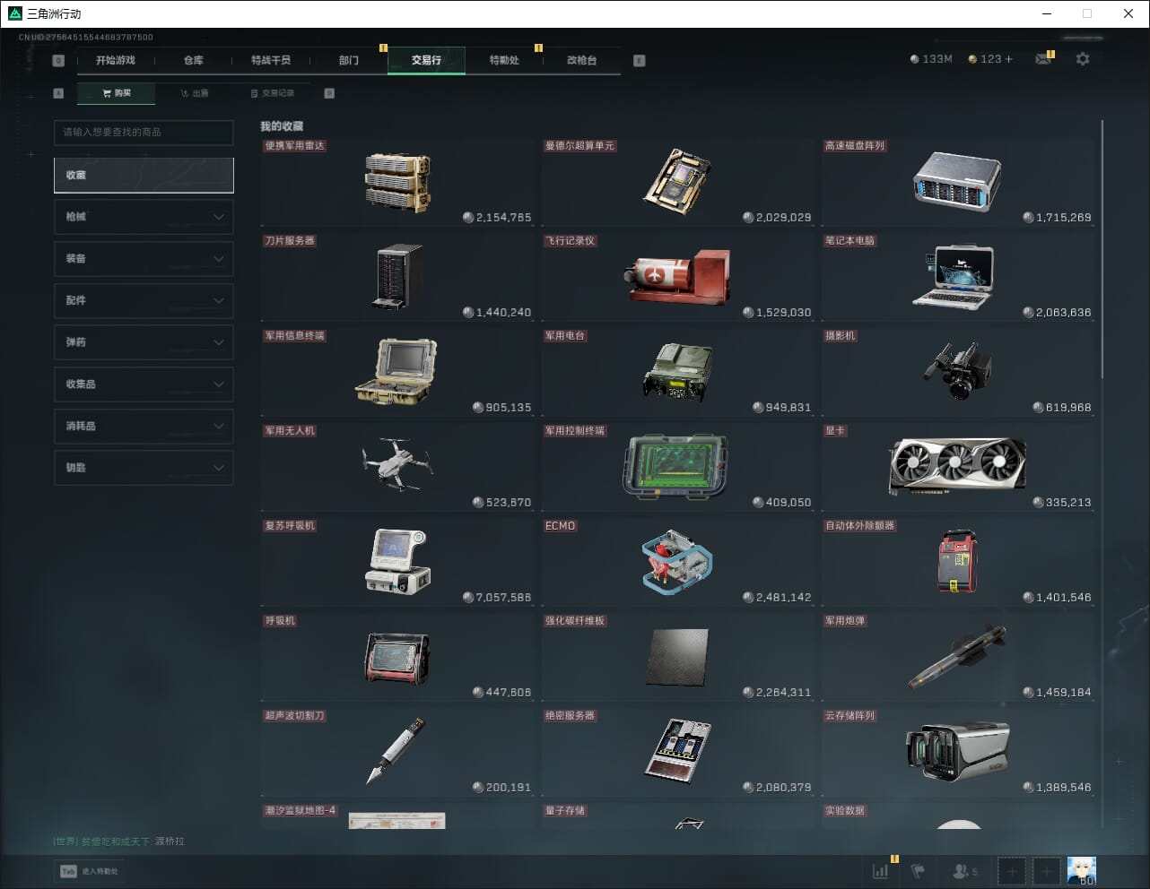Expand the 钥匙 category dropdown
This screenshot has width=1150, height=889.
click(x=144, y=468)
